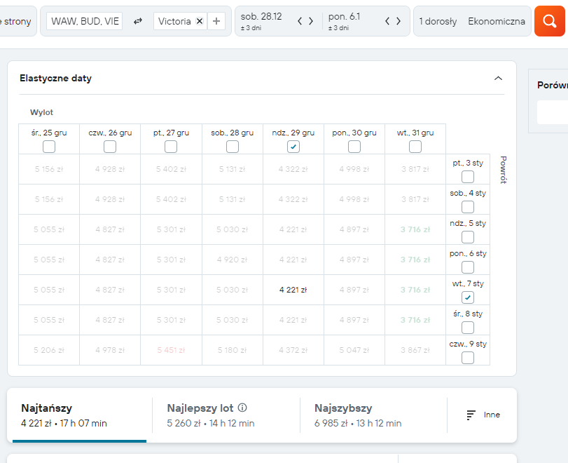This screenshot has width=568, height=463.
Task: Remove Victoria destination with the X icon
Action: (x=199, y=21)
